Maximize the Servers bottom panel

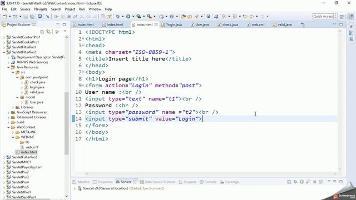click(341, 182)
